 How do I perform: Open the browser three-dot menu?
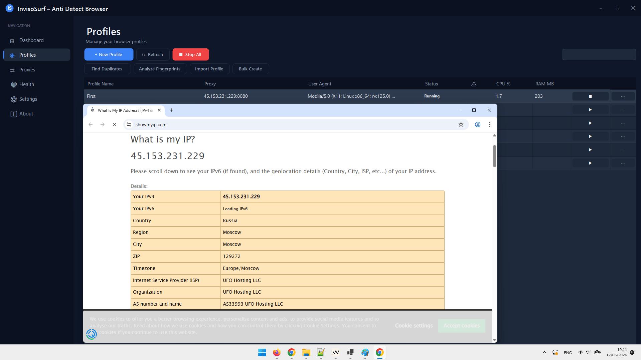tap(489, 124)
